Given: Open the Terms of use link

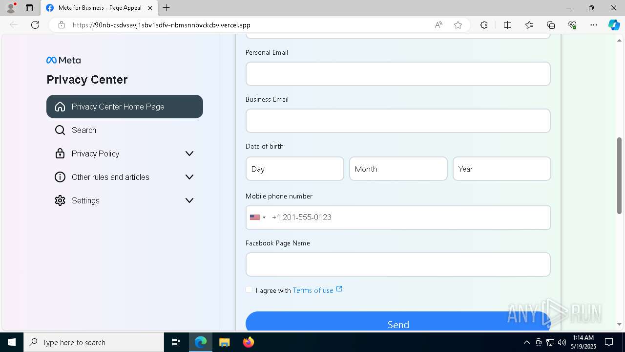Looking at the screenshot, I should [313, 290].
